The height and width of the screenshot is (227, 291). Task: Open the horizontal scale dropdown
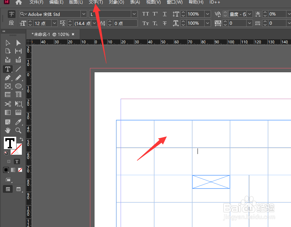coord(208,23)
